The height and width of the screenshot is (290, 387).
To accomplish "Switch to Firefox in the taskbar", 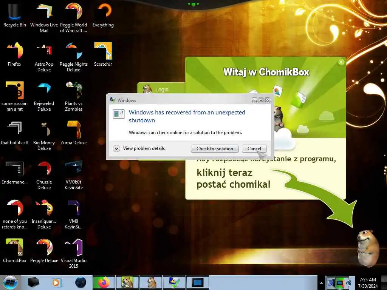I will pos(104,282).
